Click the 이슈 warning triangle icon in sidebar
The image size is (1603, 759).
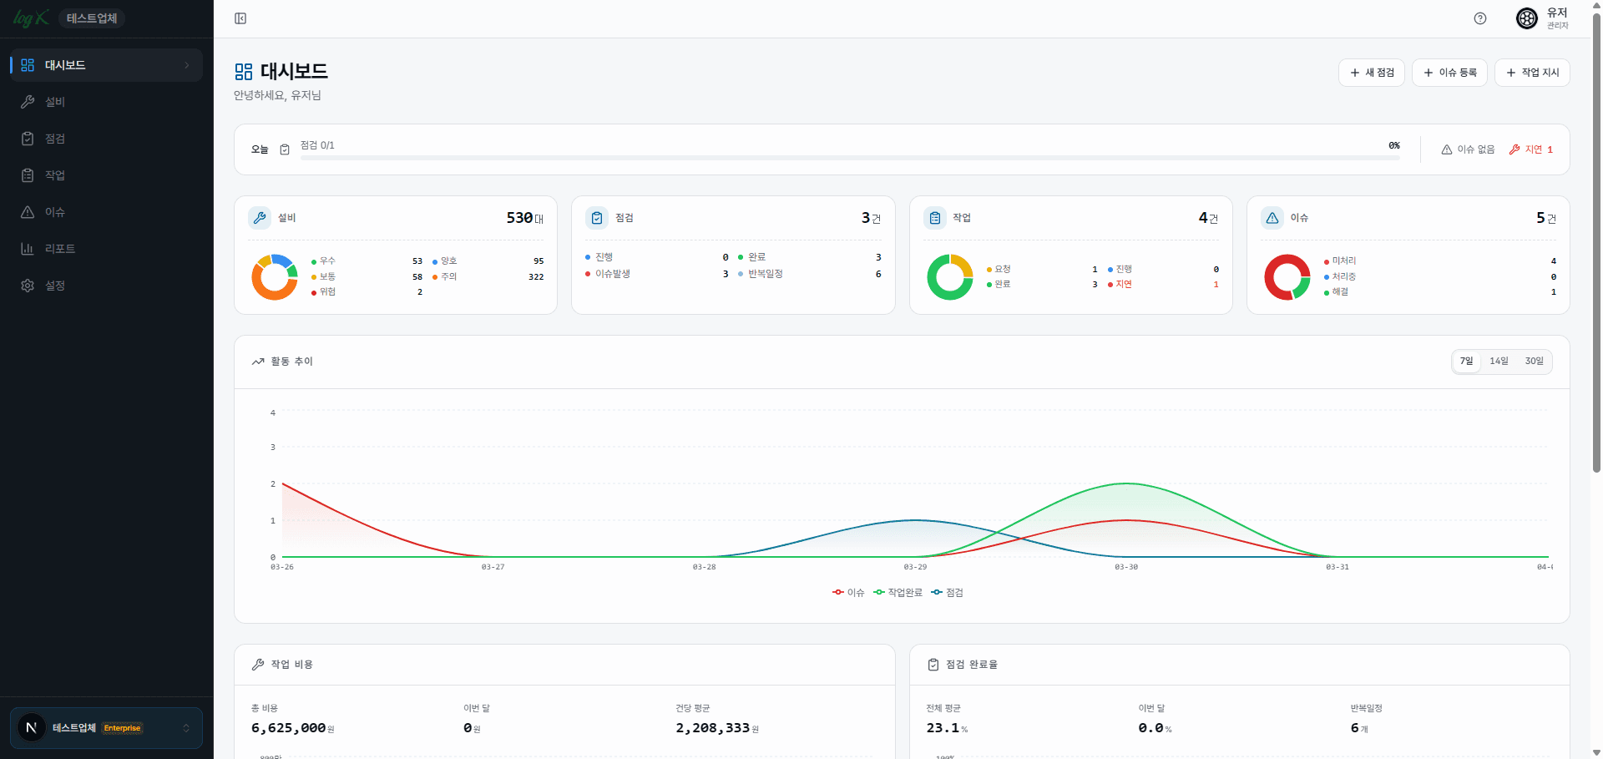coord(28,212)
